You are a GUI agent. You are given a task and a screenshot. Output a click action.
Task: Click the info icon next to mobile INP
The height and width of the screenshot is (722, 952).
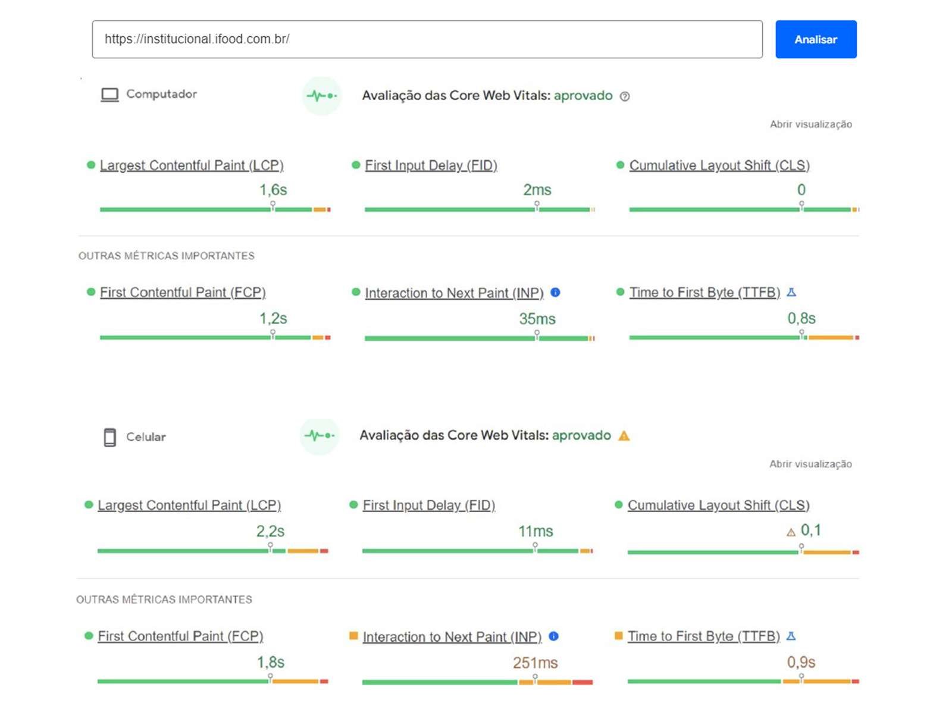(x=553, y=636)
